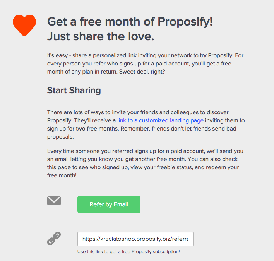Click the 'Use this link' caption text
The height and width of the screenshot is (261, 274).
pyautogui.click(x=128, y=252)
